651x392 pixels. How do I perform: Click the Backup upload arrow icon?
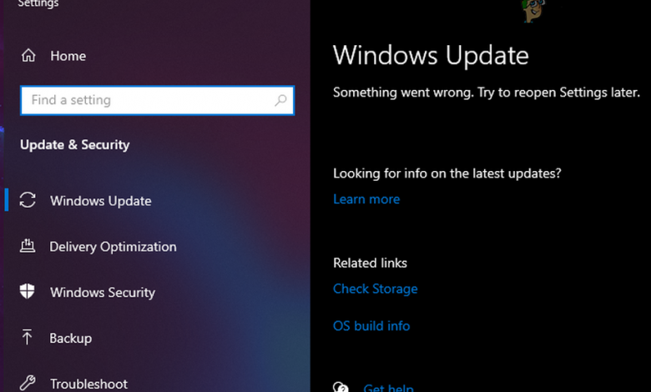[x=28, y=338]
